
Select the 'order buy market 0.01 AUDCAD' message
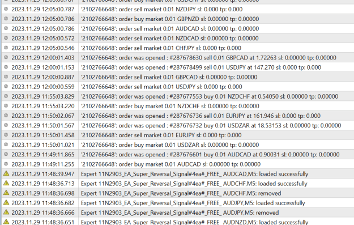[170, 164]
